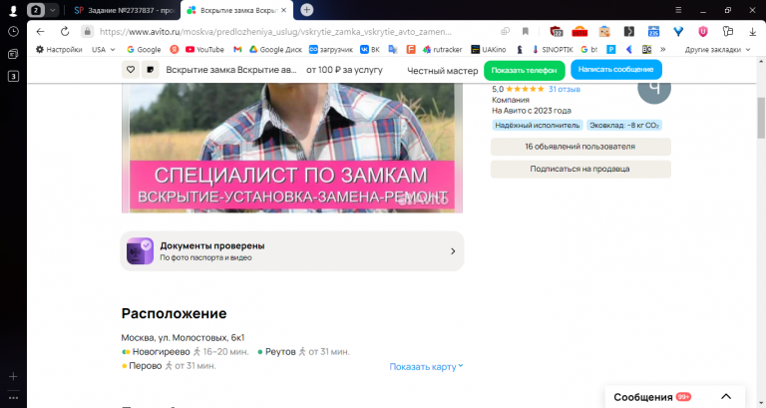Open the SINOPTIK bookmark
This screenshot has height=408, width=766.
point(553,49)
